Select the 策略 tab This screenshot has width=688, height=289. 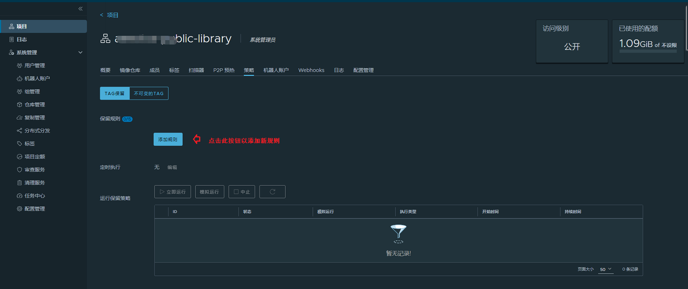[249, 70]
